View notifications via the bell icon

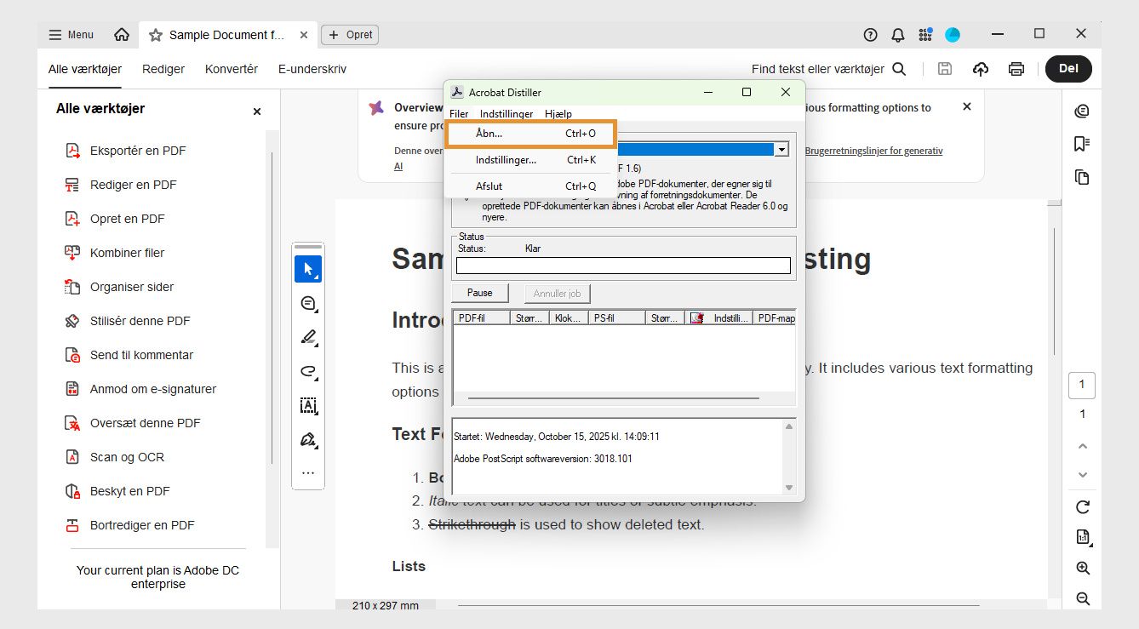tap(897, 35)
